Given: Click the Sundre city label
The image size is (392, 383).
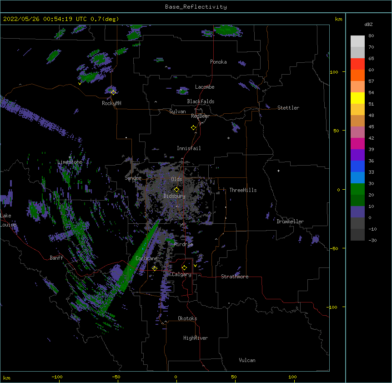Looking at the screenshot, I should tap(133, 178).
